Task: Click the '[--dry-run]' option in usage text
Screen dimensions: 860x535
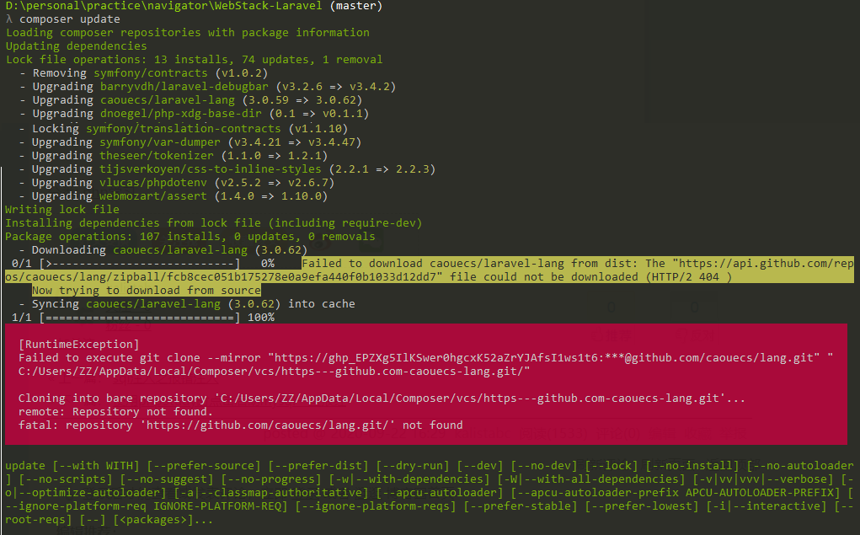Action: [413, 466]
